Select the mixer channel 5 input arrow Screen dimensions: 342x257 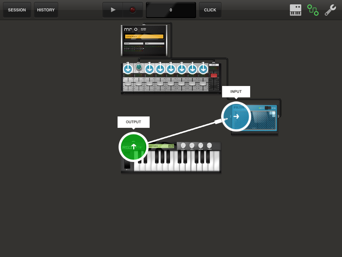coord(171,69)
